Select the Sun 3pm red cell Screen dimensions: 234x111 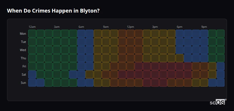tap(155, 83)
